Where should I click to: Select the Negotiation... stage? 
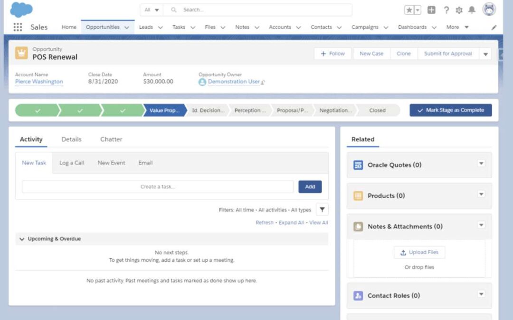tap(335, 110)
